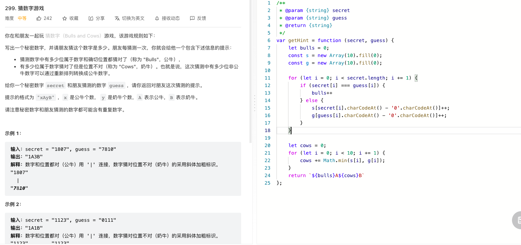Click the "const s = new Array(10).fill(0);" line
The height and width of the screenshot is (245, 521).
point(335,56)
